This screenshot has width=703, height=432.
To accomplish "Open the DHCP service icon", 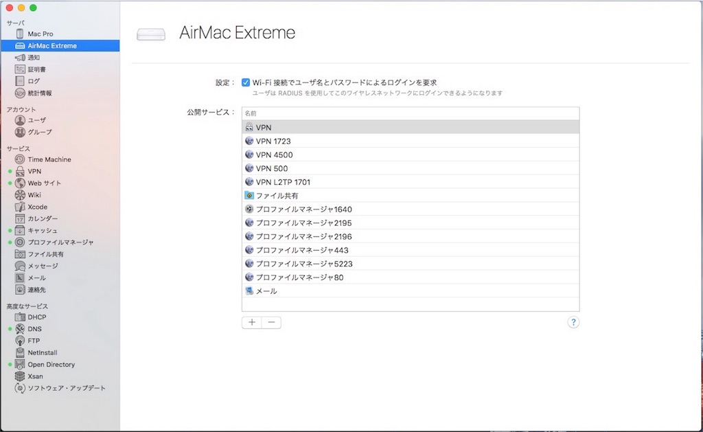I will click(x=20, y=317).
